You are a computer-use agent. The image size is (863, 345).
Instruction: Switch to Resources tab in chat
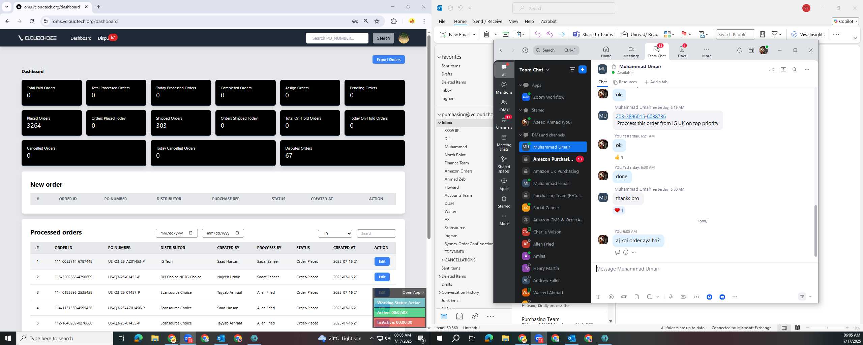(625, 82)
